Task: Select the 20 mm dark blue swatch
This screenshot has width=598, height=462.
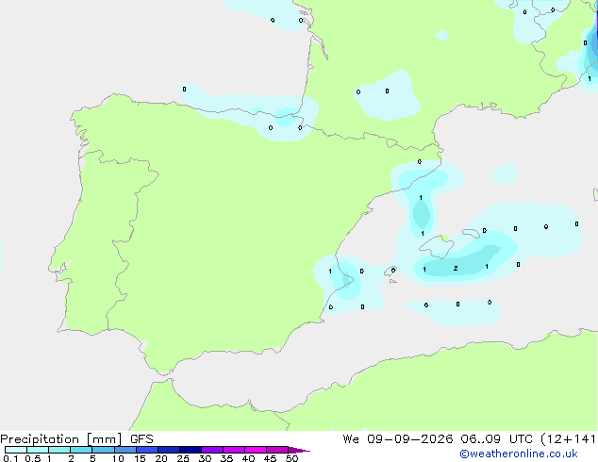Action: pyautogui.click(x=168, y=450)
